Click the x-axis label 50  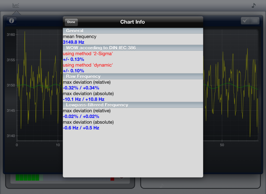[x=222, y=145]
